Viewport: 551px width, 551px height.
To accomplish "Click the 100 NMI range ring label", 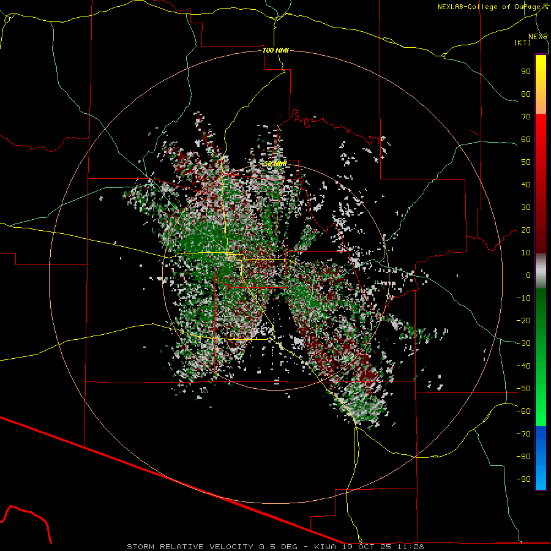I will [275, 50].
